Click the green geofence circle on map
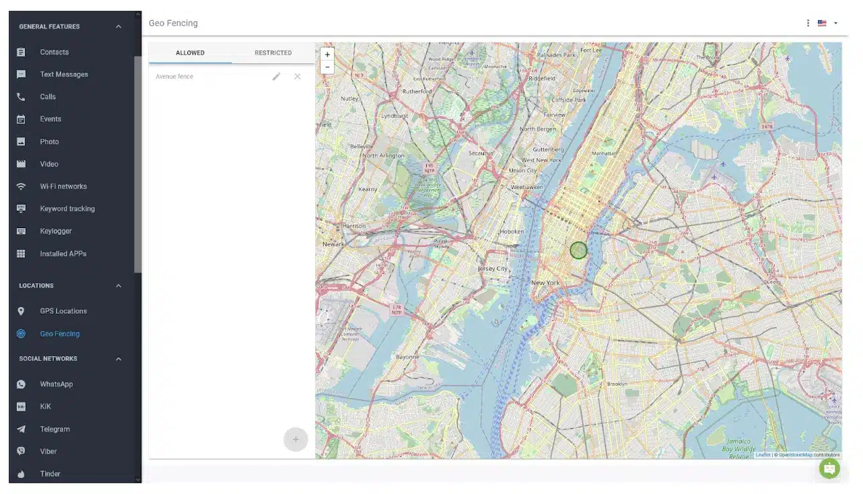The image size is (863, 494). [578, 250]
